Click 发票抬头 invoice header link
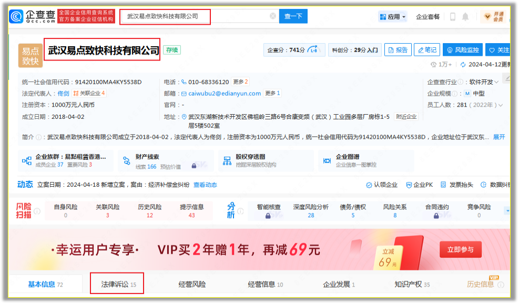This screenshot has width=519, height=304. pyautogui.click(x=457, y=185)
